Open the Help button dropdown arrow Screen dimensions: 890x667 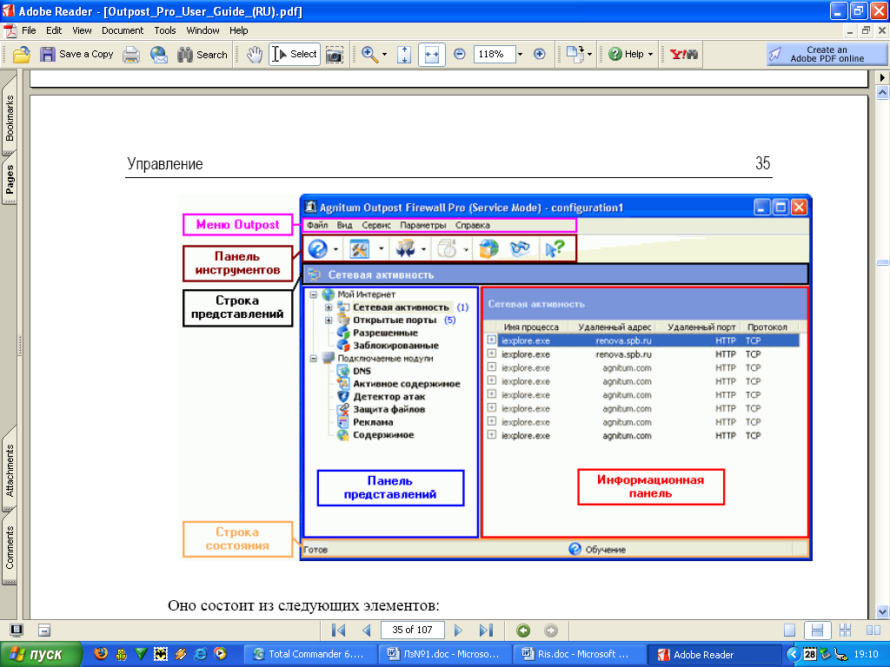pos(650,55)
